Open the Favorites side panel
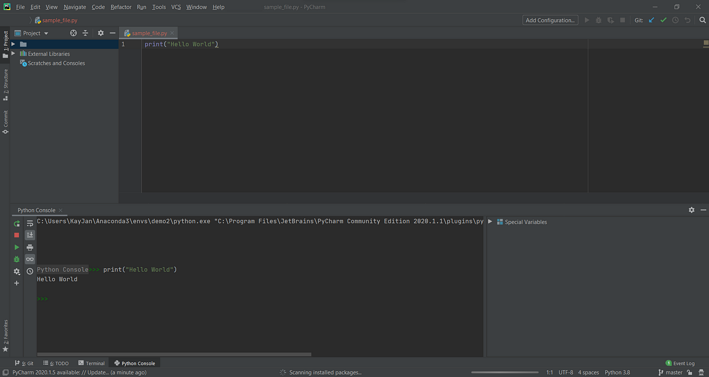This screenshot has width=709, height=377. pyautogui.click(x=6, y=336)
